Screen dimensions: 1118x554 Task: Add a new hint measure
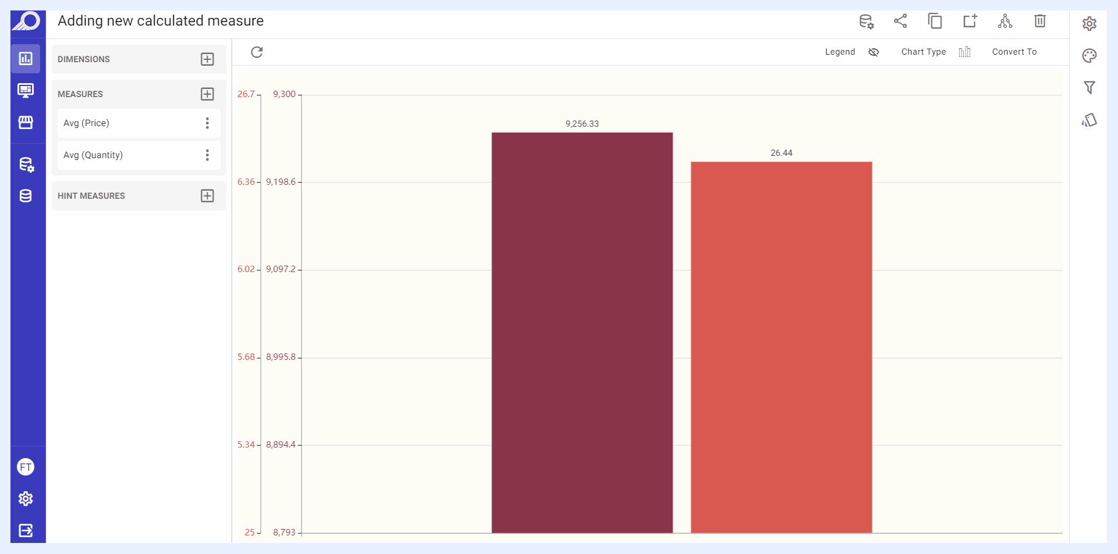tap(207, 196)
